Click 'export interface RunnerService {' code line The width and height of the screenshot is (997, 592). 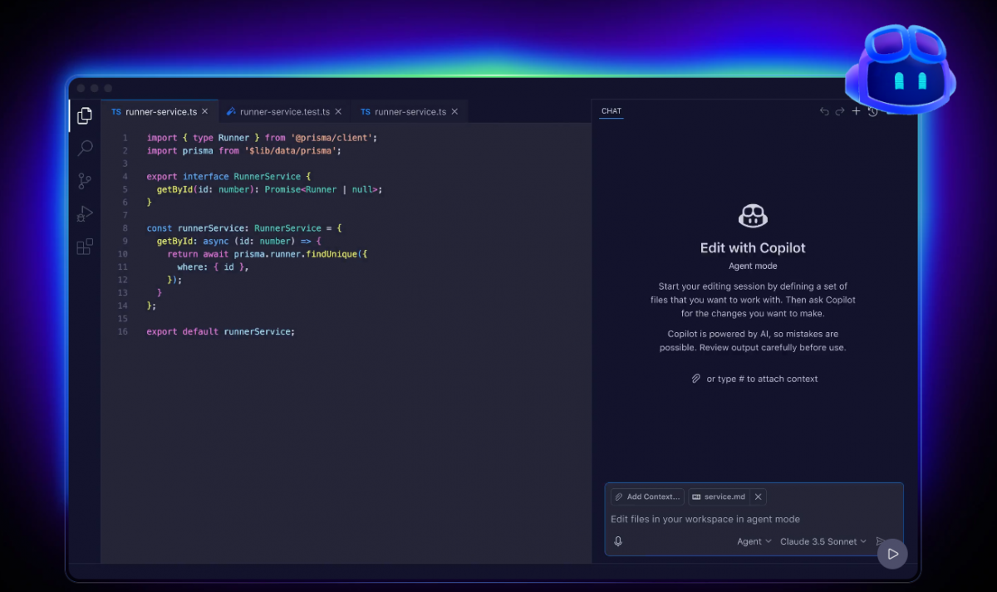[x=228, y=177]
